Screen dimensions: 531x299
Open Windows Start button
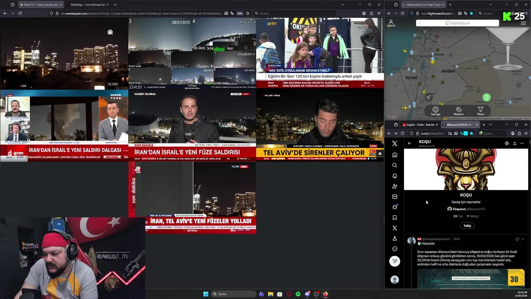206,294
